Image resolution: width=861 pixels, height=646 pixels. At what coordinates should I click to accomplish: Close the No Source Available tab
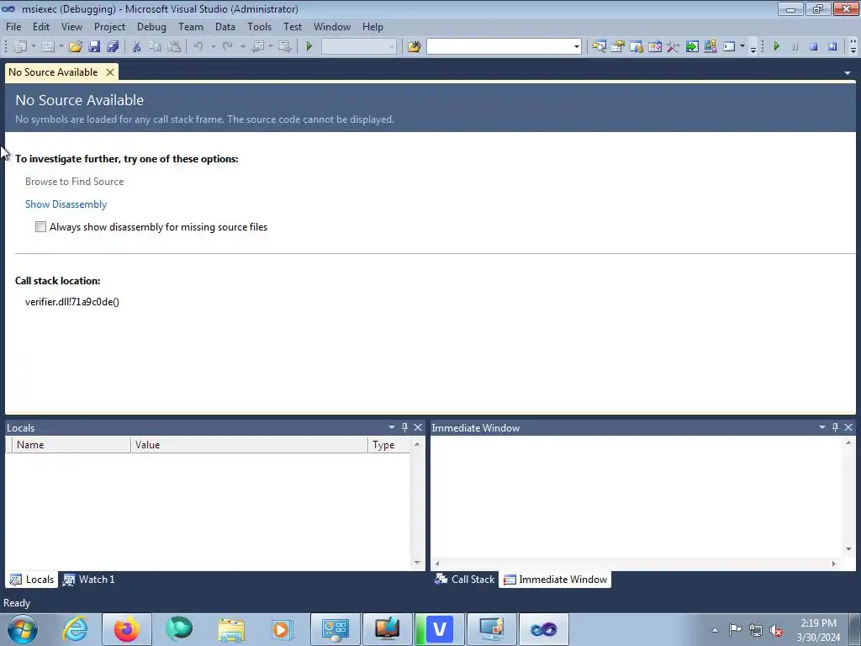pos(110,72)
